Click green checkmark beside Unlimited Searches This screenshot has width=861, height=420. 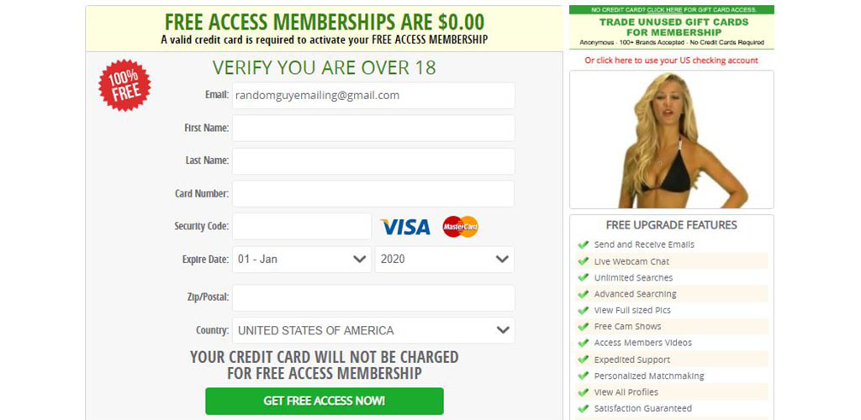[x=583, y=278]
